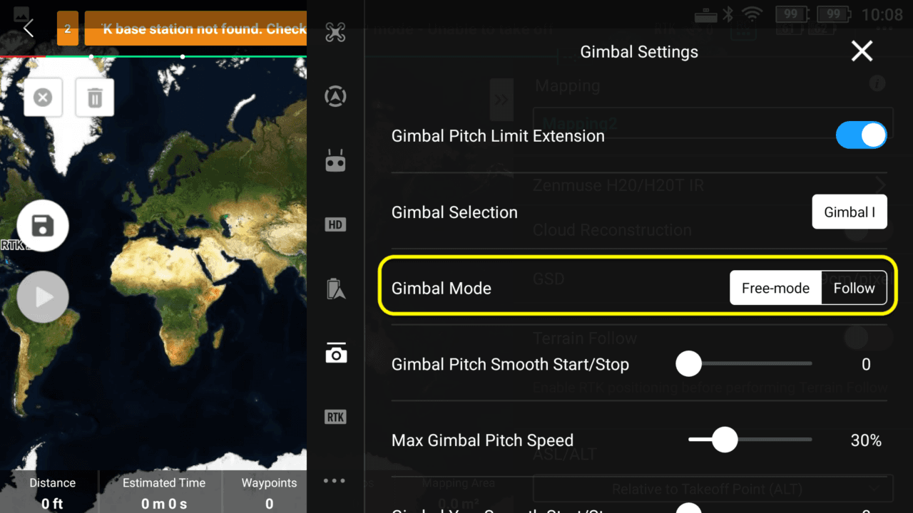Tap the Max Gimbal Pitch Speed 30% value
The height and width of the screenshot is (513, 913).
(866, 440)
